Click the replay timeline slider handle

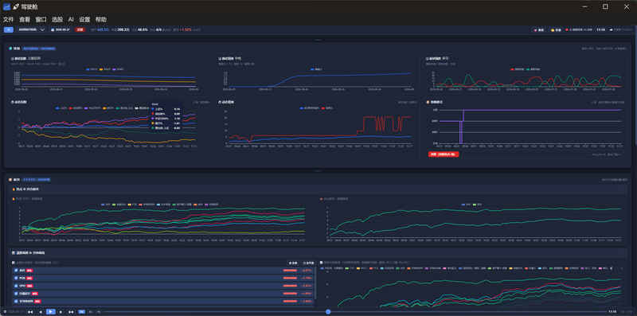[328, 311]
